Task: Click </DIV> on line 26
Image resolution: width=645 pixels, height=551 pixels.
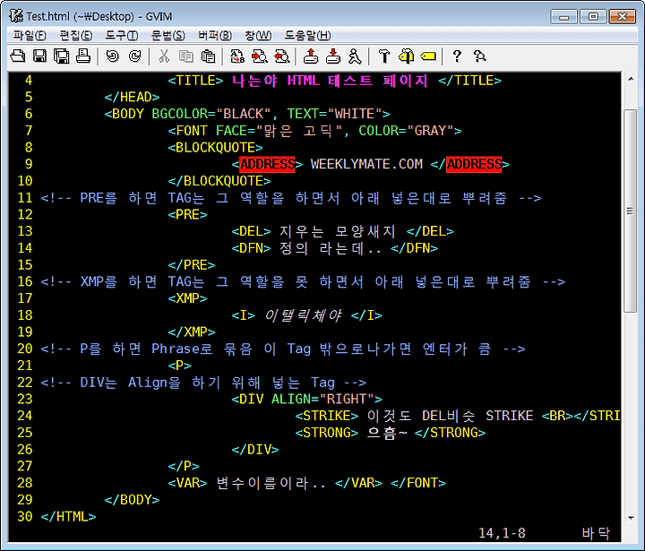Action: pos(255,450)
